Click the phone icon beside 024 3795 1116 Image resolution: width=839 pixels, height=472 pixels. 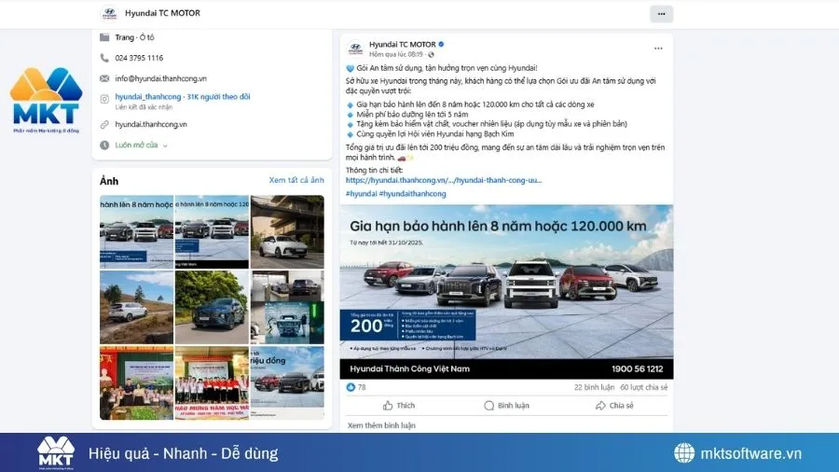click(104, 58)
